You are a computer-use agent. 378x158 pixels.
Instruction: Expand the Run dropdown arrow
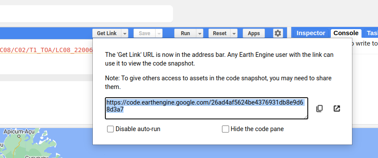pos(199,33)
